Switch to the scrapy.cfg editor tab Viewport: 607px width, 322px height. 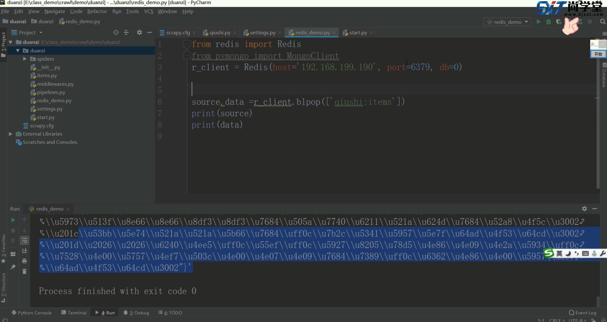tap(178, 32)
